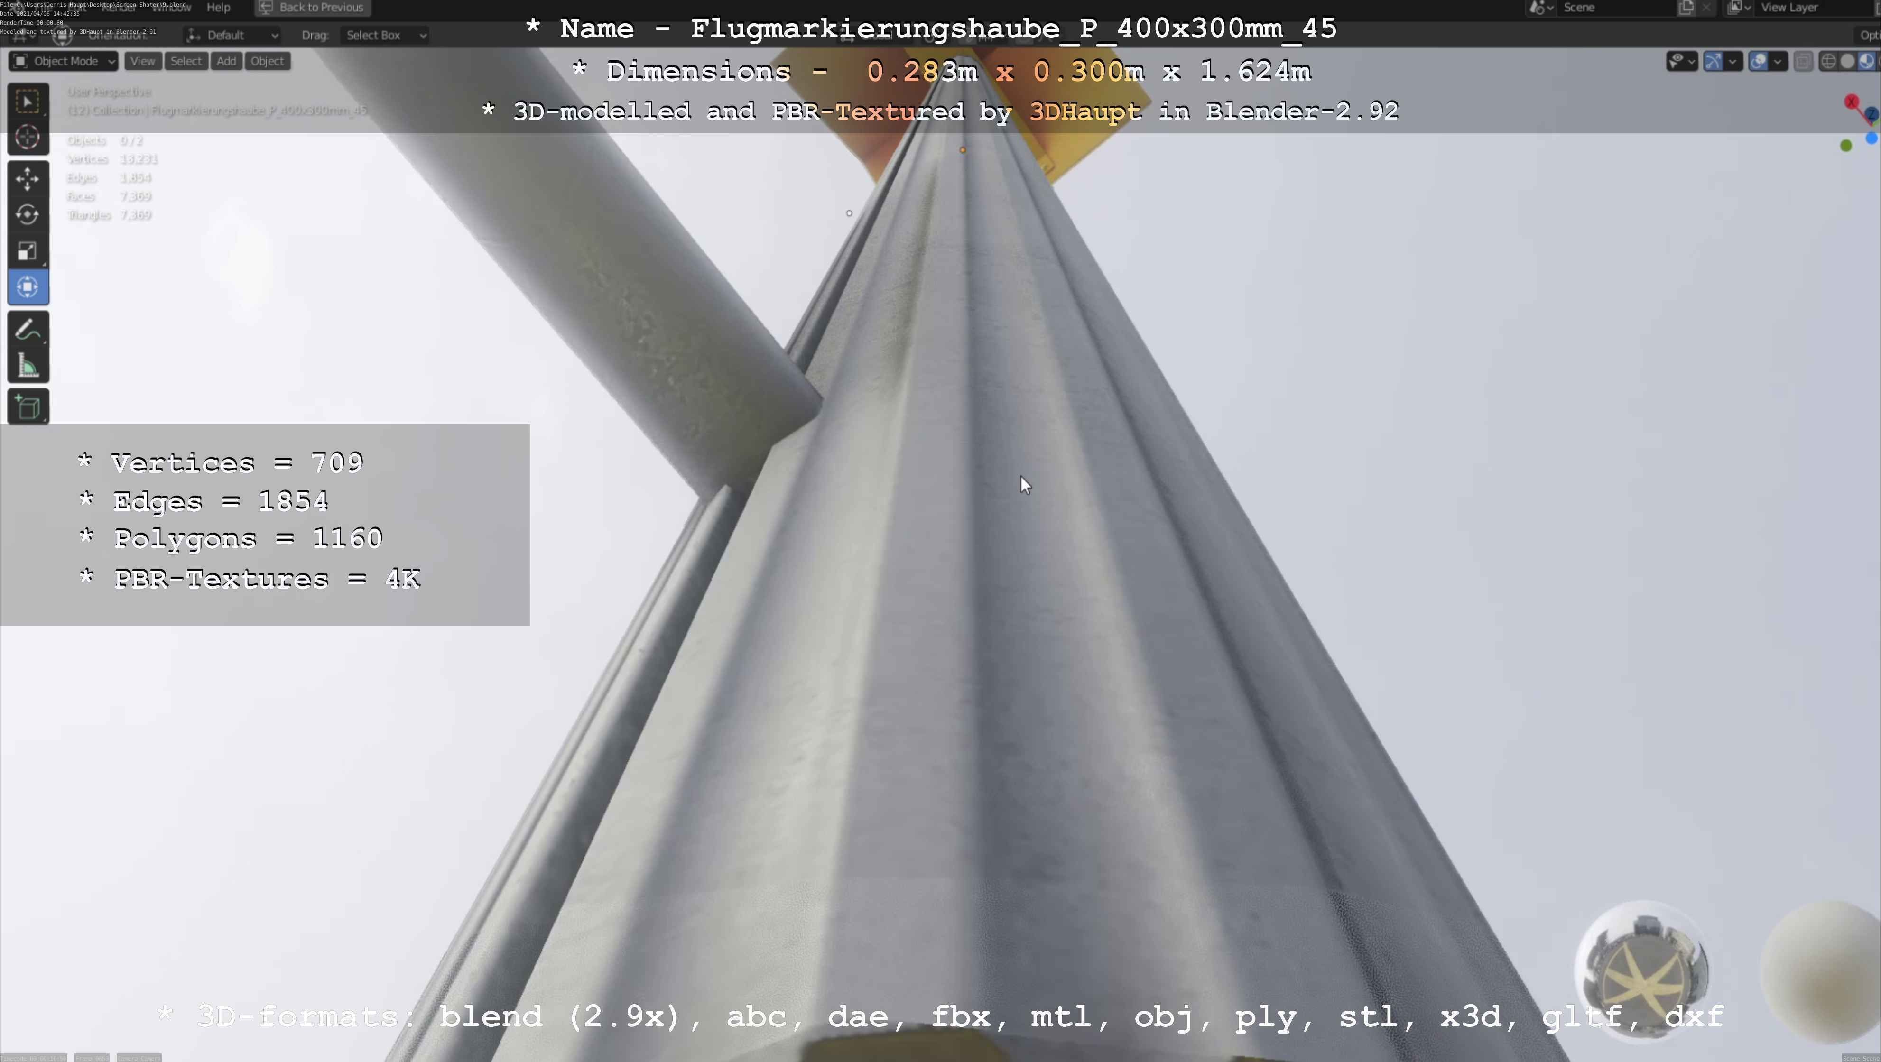Select the Measure ruler tool
This screenshot has height=1062, width=1881.
(x=28, y=366)
